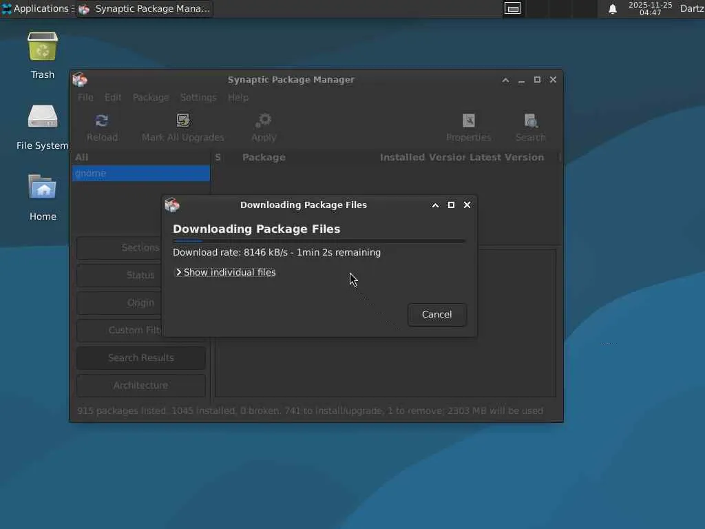The image size is (705, 529).
Task: Expand Show individual files
Action: tap(225, 272)
